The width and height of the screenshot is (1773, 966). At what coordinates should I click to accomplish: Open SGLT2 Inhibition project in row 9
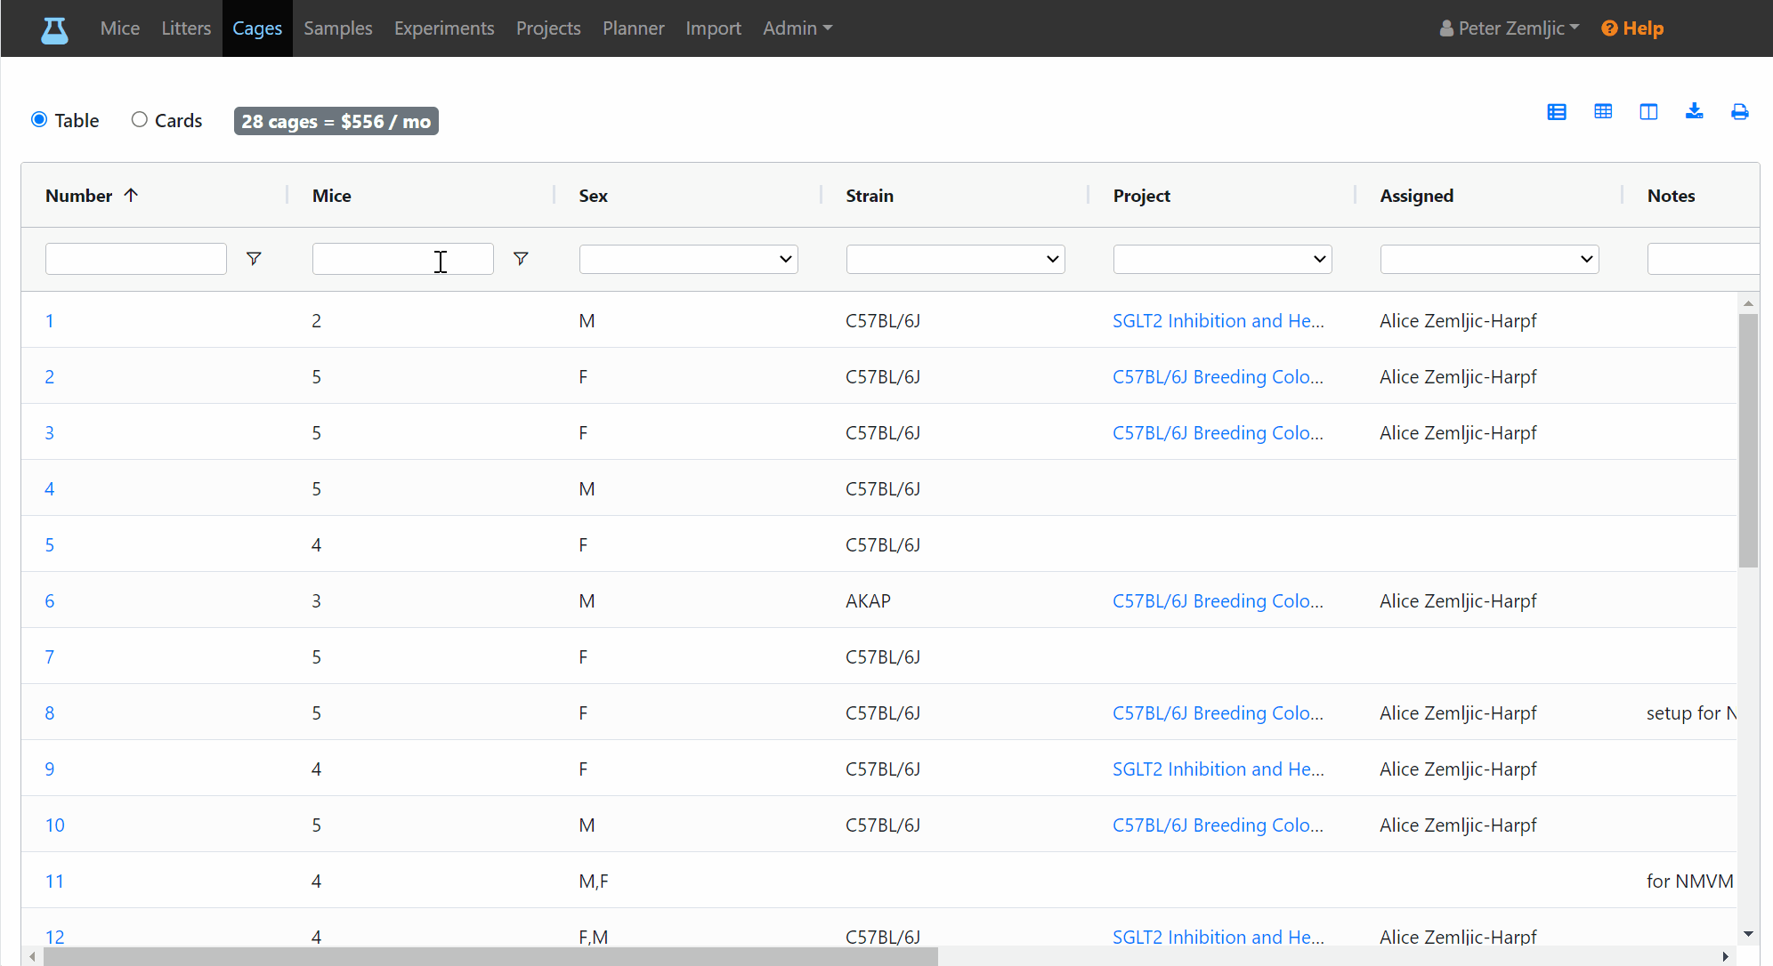(x=1218, y=769)
